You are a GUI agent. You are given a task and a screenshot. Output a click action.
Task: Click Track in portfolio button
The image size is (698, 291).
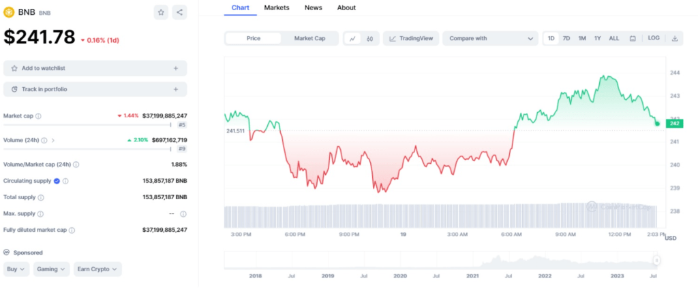point(95,89)
